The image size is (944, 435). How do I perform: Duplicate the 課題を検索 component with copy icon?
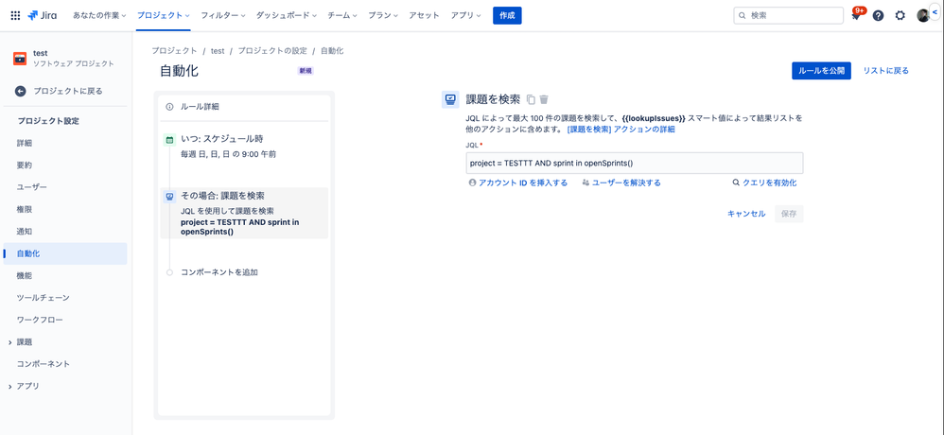(x=531, y=99)
